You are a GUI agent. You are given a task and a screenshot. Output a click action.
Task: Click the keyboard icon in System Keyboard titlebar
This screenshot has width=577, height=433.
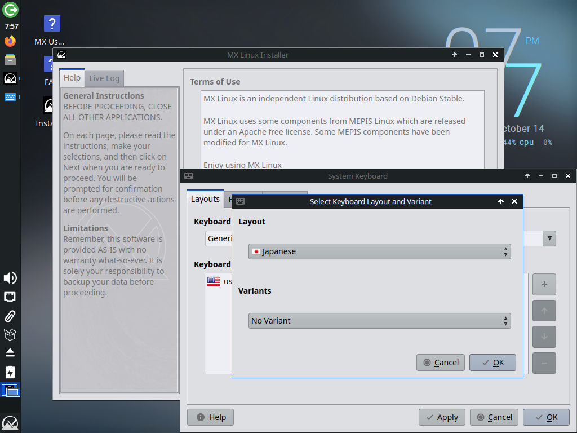(188, 176)
